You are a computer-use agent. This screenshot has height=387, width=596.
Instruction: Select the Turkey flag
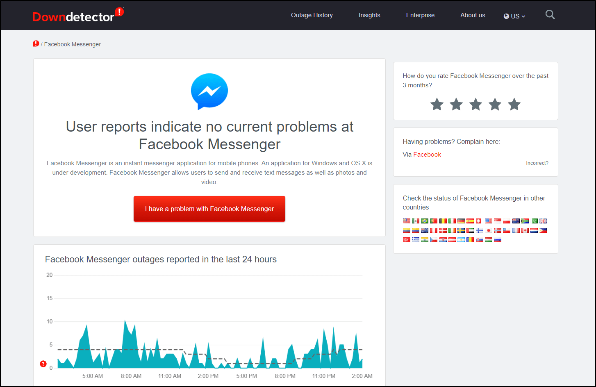pos(407,240)
